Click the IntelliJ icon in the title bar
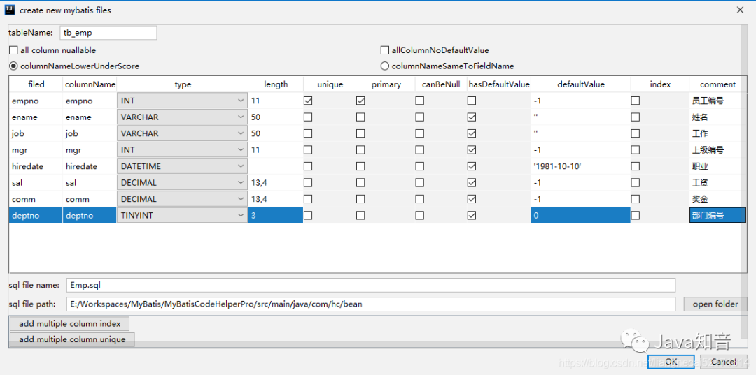The image size is (756, 375). click(x=10, y=10)
